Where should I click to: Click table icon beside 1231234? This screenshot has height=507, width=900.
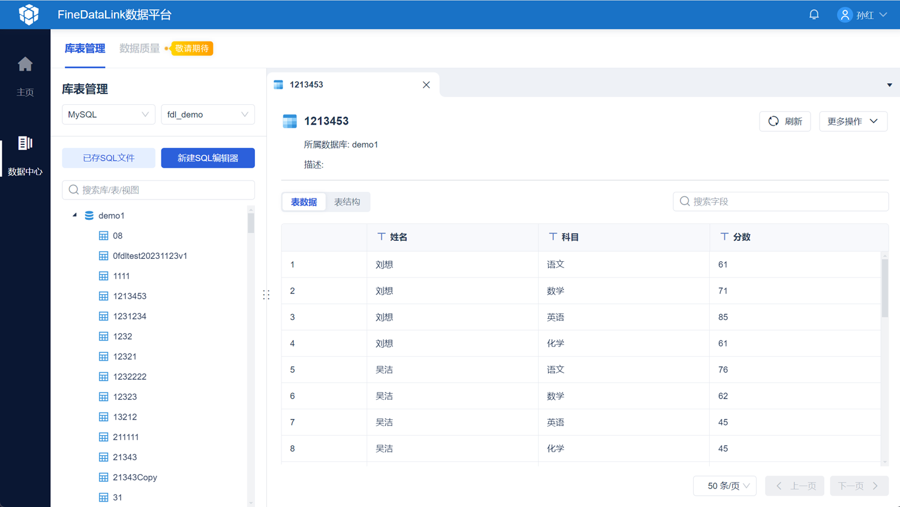point(104,316)
